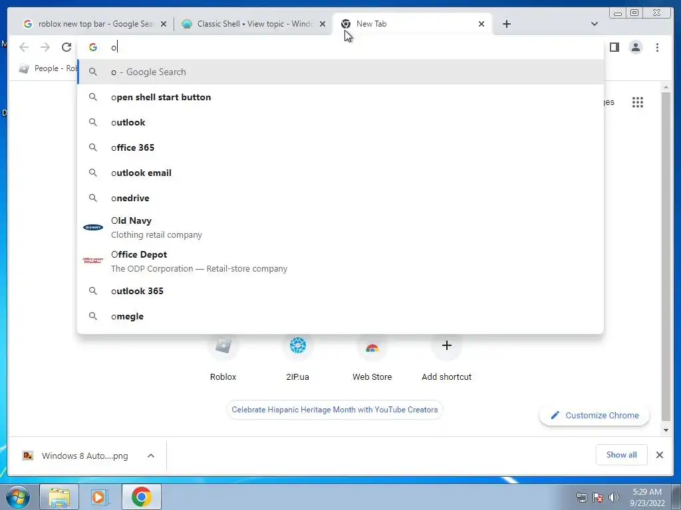Image resolution: width=681 pixels, height=510 pixels.
Task: Open the profile avatar icon
Action: (635, 47)
